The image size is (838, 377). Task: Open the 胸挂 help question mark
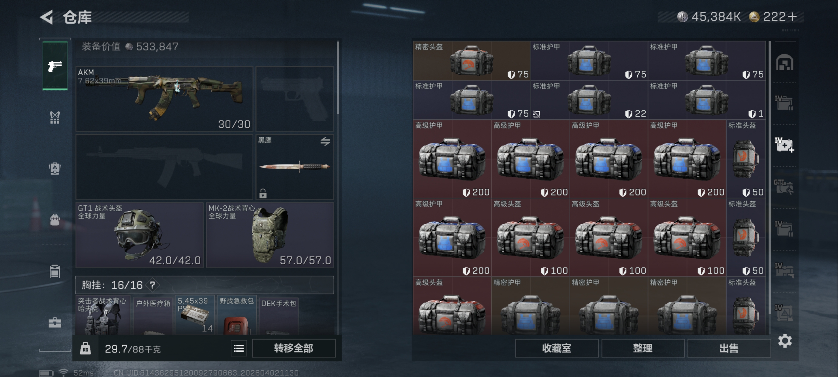pyautogui.click(x=152, y=285)
